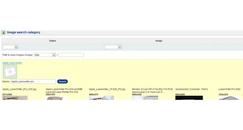
Task: Open the Apple Laserwriter link
Action: click(12, 63)
